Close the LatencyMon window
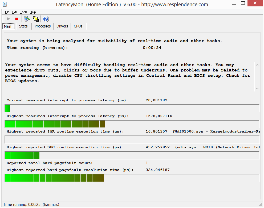This screenshot has width=264, height=208. 255,3
